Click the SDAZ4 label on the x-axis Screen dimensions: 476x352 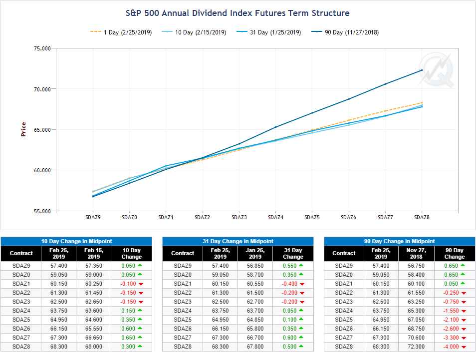coord(275,218)
